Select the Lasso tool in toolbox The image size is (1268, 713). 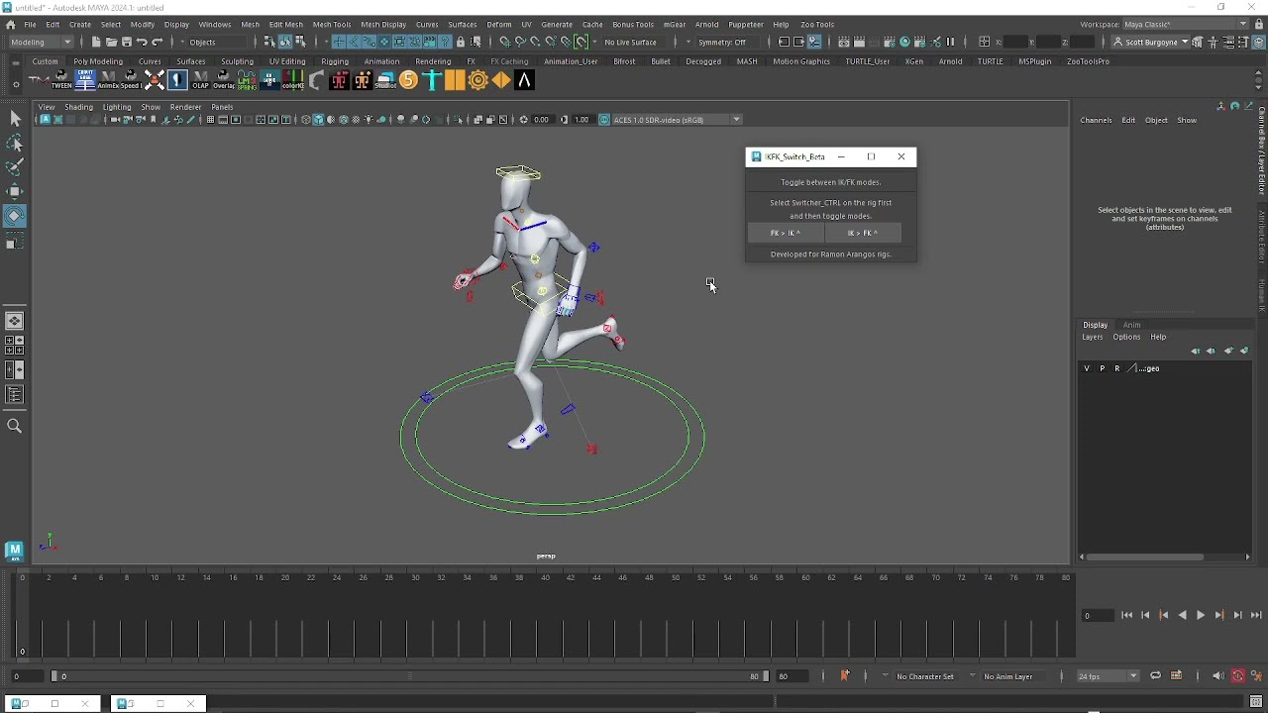14,144
